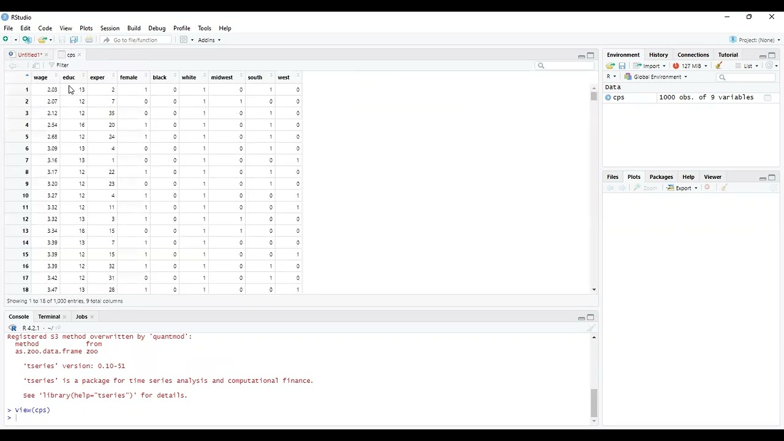Screen dimensions: 784x441
Task: Click the Zoom plot button
Action: tap(646, 188)
